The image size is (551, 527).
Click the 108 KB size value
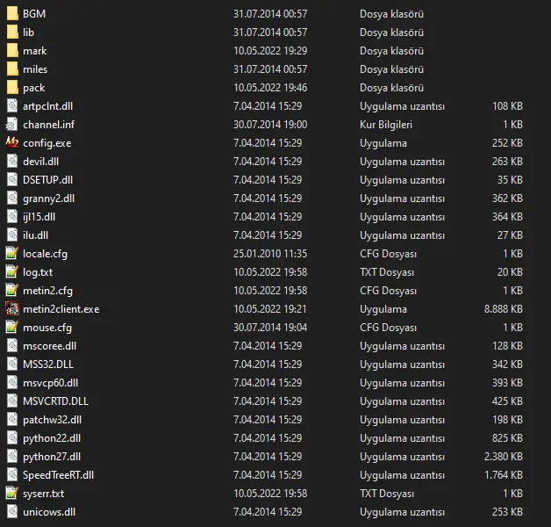(x=507, y=106)
